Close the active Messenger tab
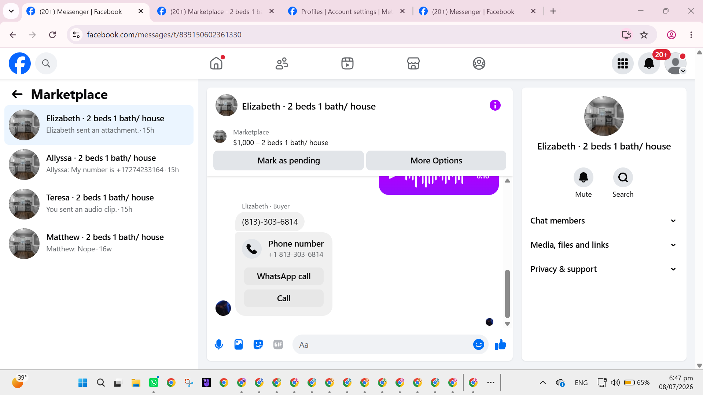 [x=141, y=11]
